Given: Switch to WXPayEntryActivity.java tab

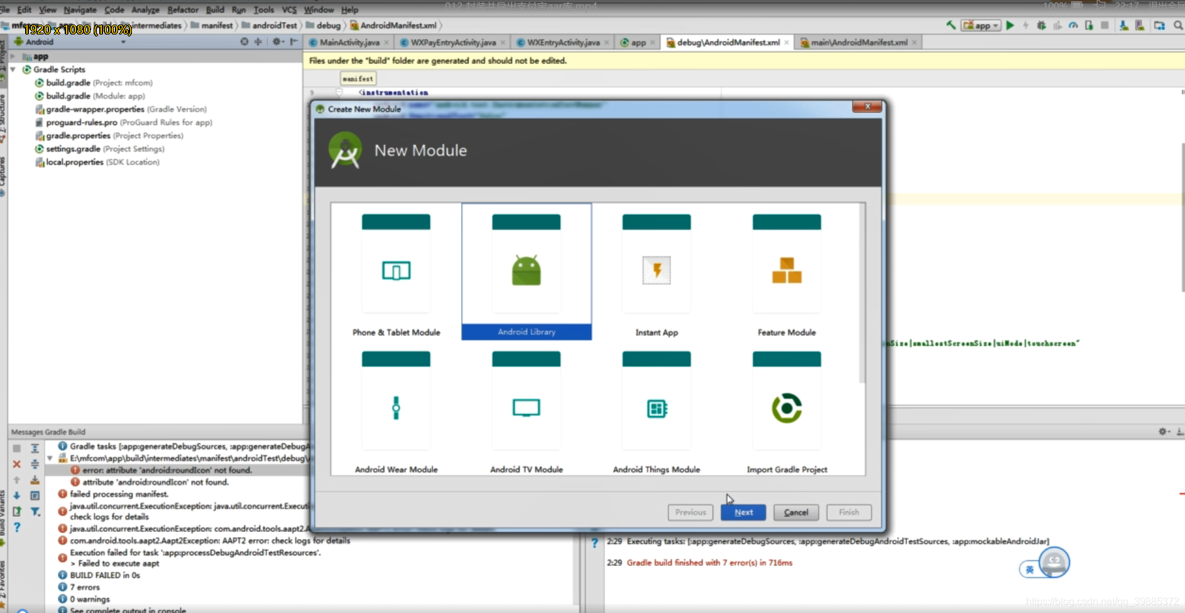Looking at the screenshot, I should (x=453, y=42).
